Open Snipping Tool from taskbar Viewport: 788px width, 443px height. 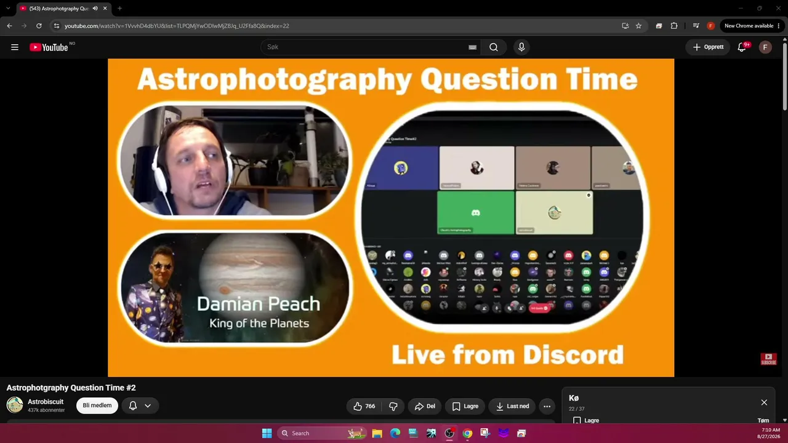pos(485,433)
